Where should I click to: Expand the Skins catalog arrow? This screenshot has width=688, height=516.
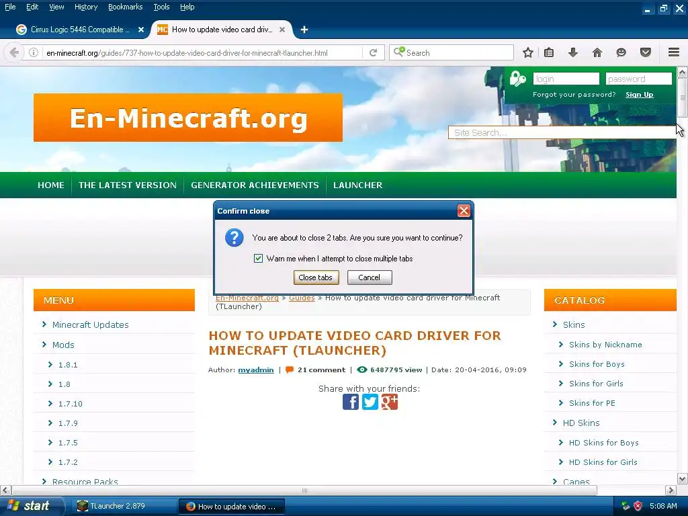[554, 325]
